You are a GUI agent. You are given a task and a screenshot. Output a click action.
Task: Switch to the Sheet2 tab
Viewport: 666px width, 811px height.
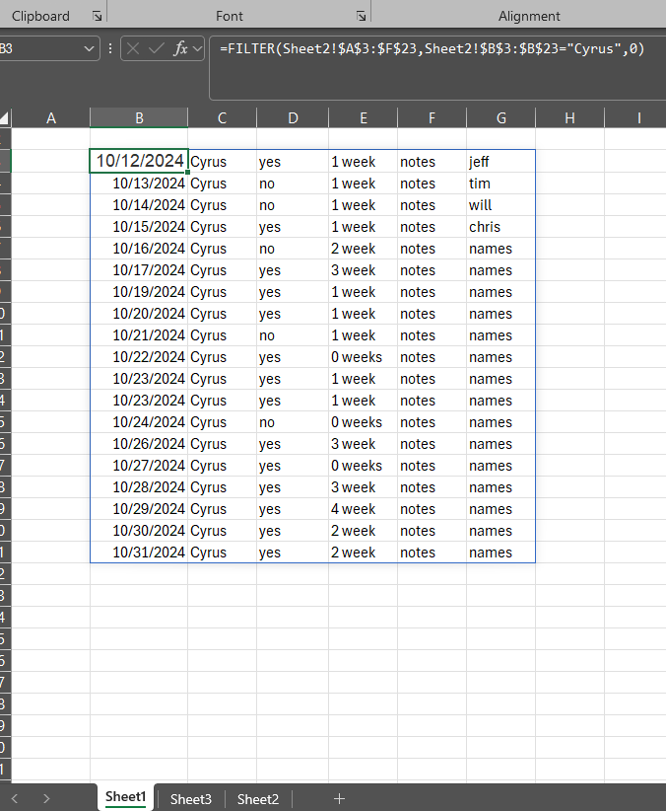pos(257,799)
